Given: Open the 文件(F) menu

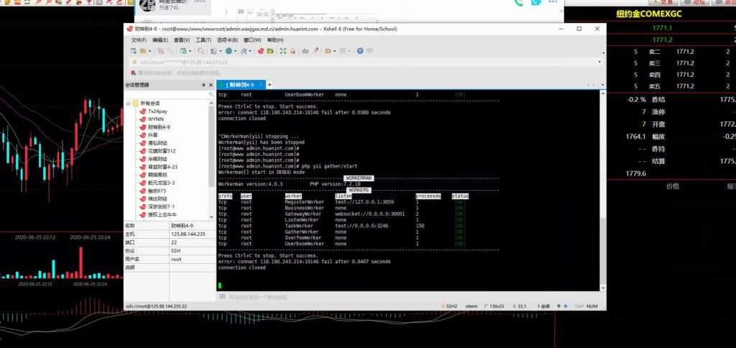Looking at the screenshot, I should pos(139,40).
